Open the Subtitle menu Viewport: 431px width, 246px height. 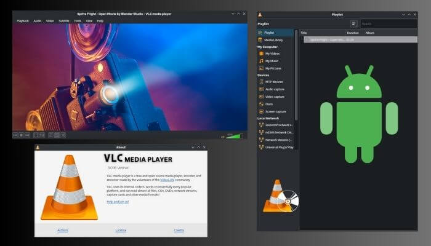[x=64, y=21]
